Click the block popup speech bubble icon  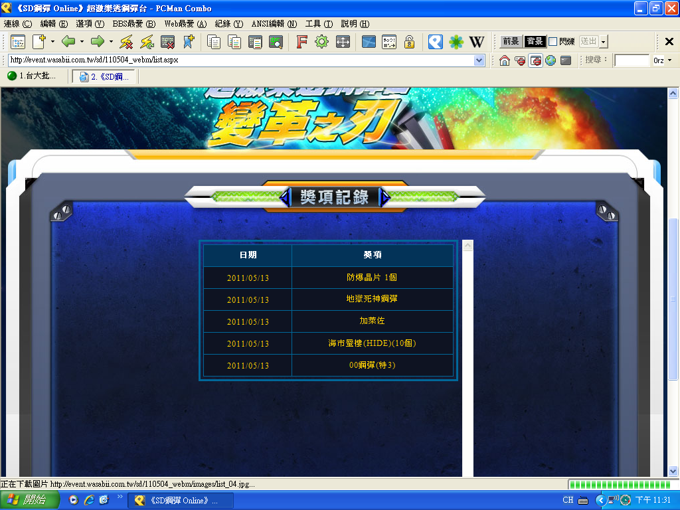[520, 60]
